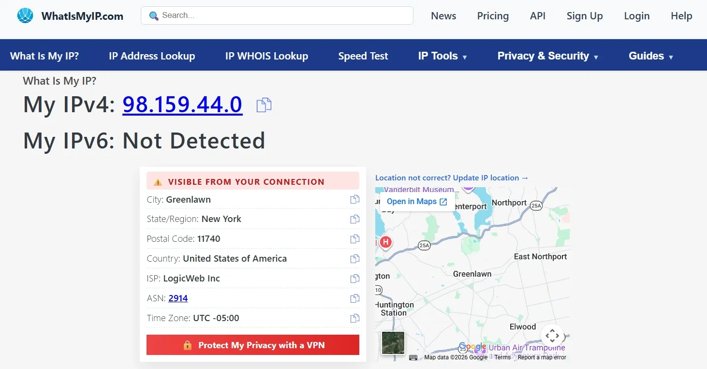Open the What Is My IP? nav tab

(x=44, y=56)
